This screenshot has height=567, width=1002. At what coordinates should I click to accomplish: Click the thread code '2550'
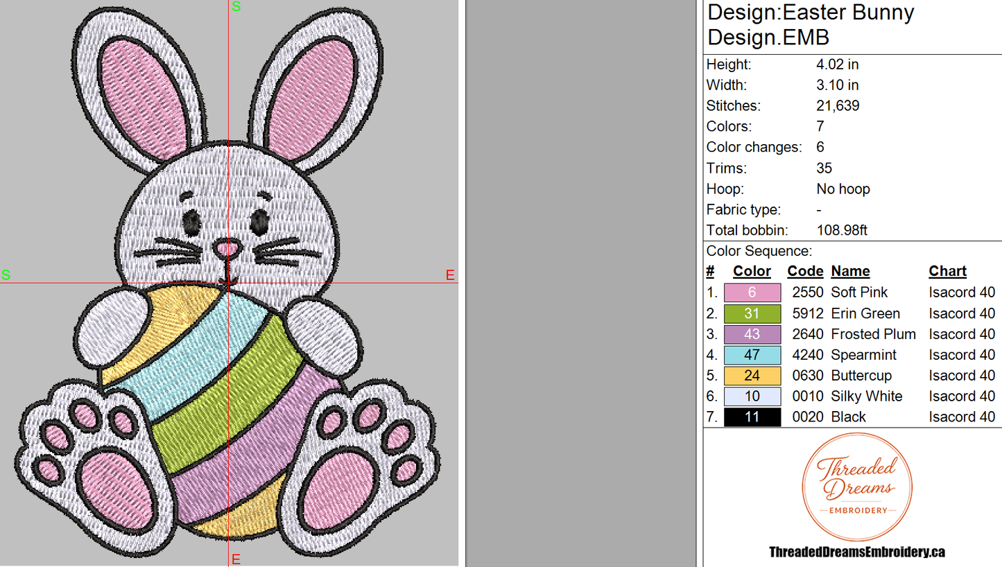[x=808, y=293]
